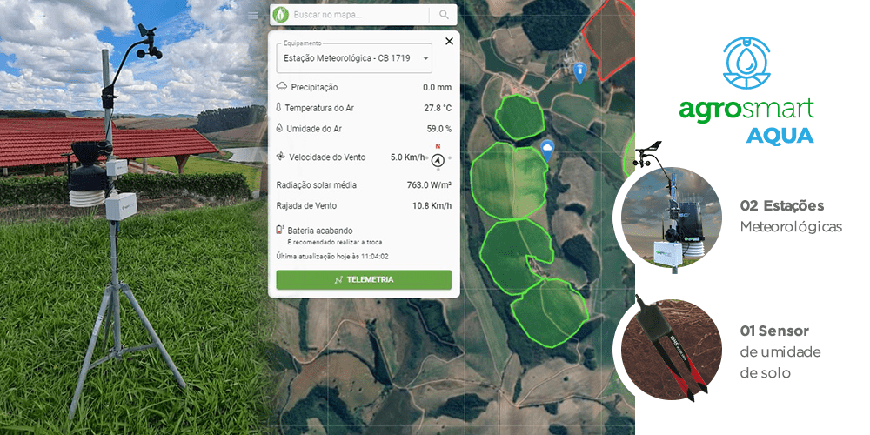Close the equipment info panel
The height and width of the screenshot is (435, 870).
pyautogui.click(x=450, y=41)
